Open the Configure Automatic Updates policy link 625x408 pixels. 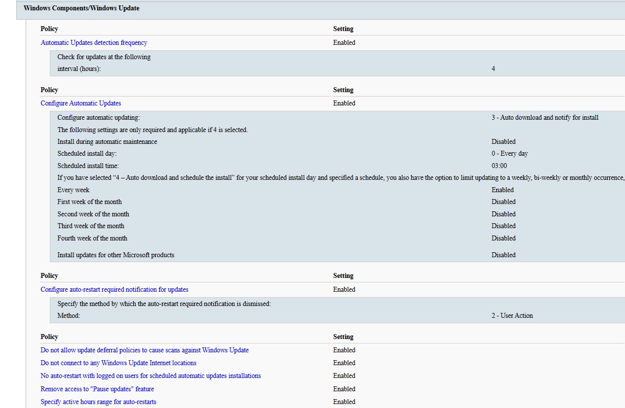point(81,103)
